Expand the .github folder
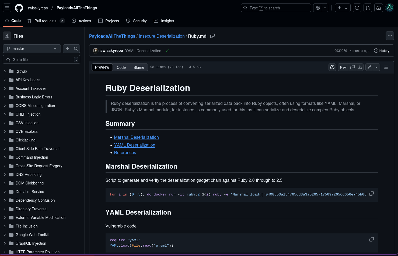Viewport: 398px width, 256px height. coord(5,71)
